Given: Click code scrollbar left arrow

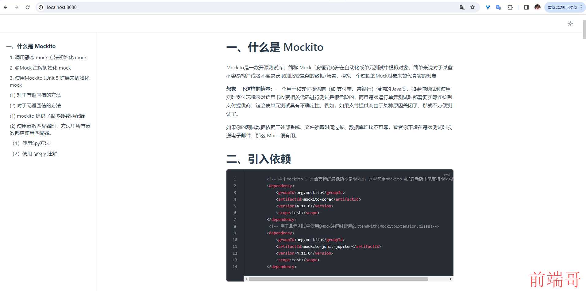Looking at the screenshot, I should coord(246,279).
